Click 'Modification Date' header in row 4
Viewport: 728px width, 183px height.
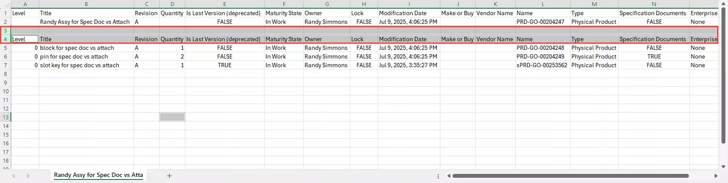[409, 39]
